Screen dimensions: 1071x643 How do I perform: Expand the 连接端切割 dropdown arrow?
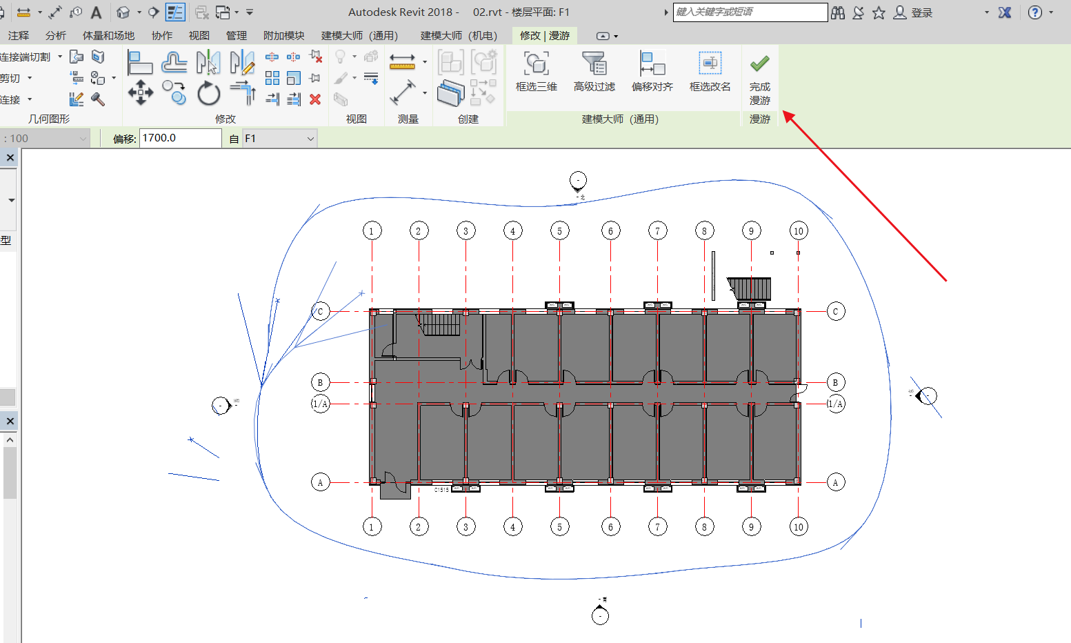pyautogui.click(x=60, y=57)
